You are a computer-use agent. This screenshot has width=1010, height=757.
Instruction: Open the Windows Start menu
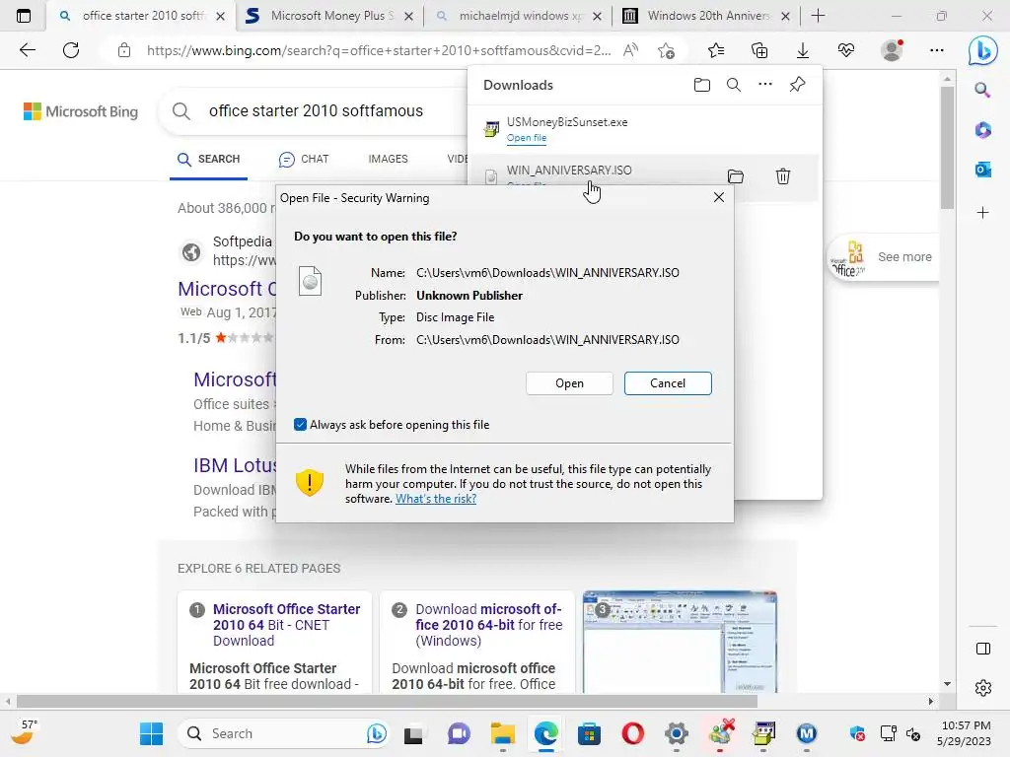coord(151,733)
